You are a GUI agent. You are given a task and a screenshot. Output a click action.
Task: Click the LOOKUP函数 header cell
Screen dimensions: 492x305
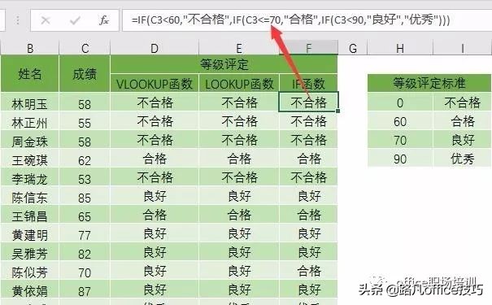pos(239,84)
